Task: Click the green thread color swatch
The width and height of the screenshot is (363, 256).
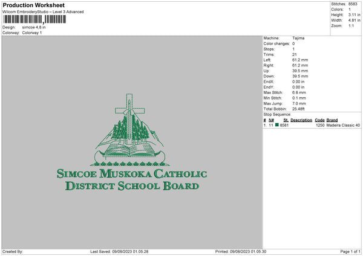Action: coord(277,125)
